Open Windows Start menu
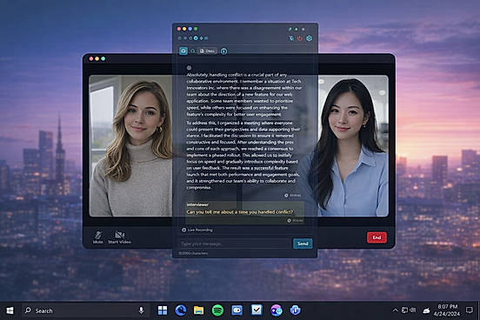Image resolution: width=480 pixels, height=320 pixels. coord(10,310)
